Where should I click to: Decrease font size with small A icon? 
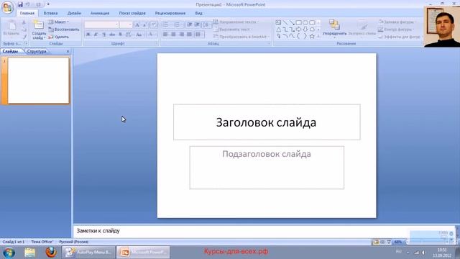pos(144,25)
